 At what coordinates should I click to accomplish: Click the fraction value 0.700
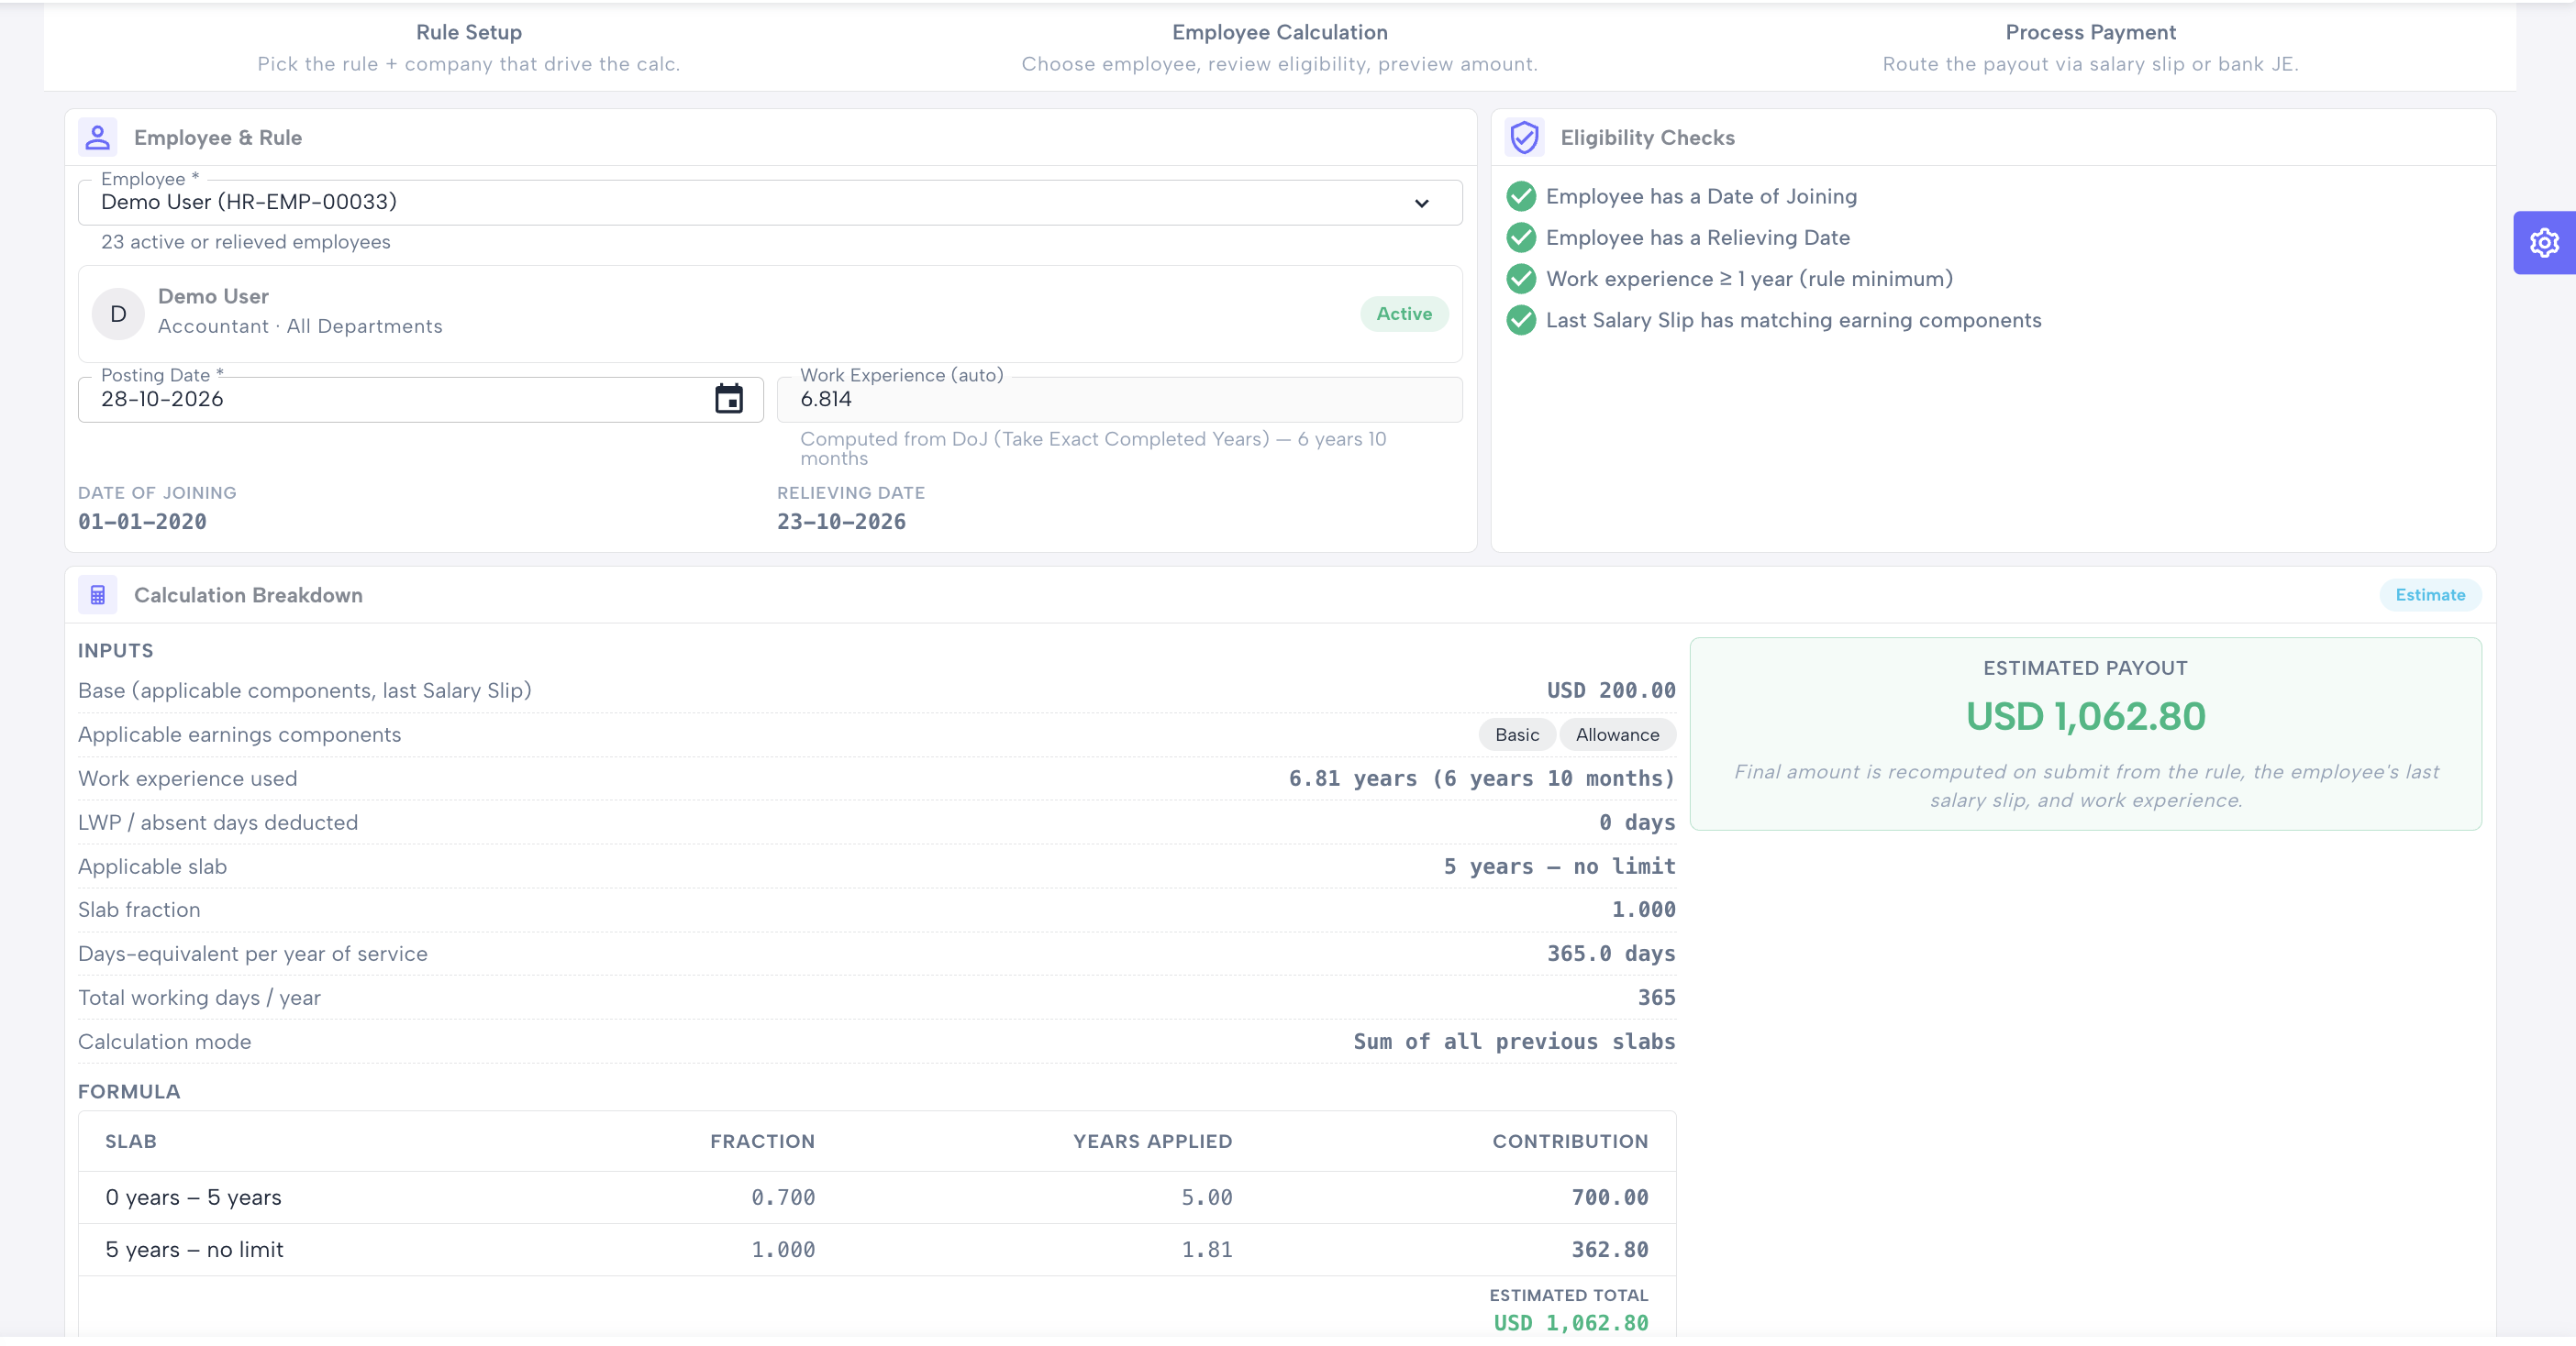[783, 1197]
